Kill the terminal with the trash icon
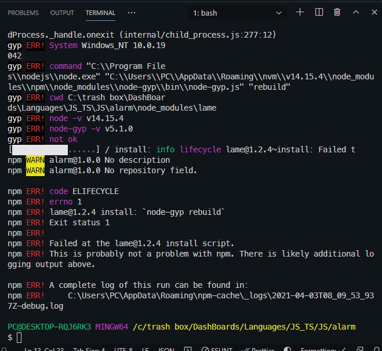Image resolution: width=382 pixels, height=351 pixels. tap(337, 12)
